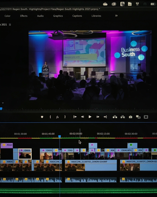Switch to the Color workspace
Screen dimensions: 157x197
[8, 16]
